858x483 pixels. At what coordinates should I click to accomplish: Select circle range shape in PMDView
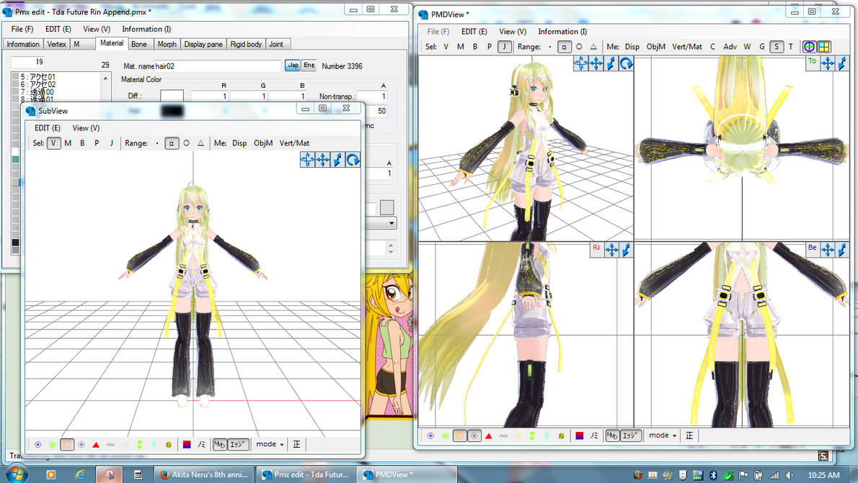(579, 47)
